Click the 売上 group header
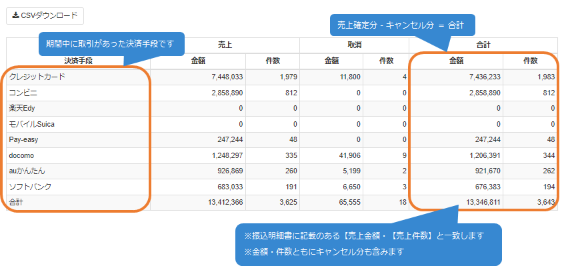Image resolution: width=580 pixels, height=266 pixels. pyautogui.click(x=225, y=45)
